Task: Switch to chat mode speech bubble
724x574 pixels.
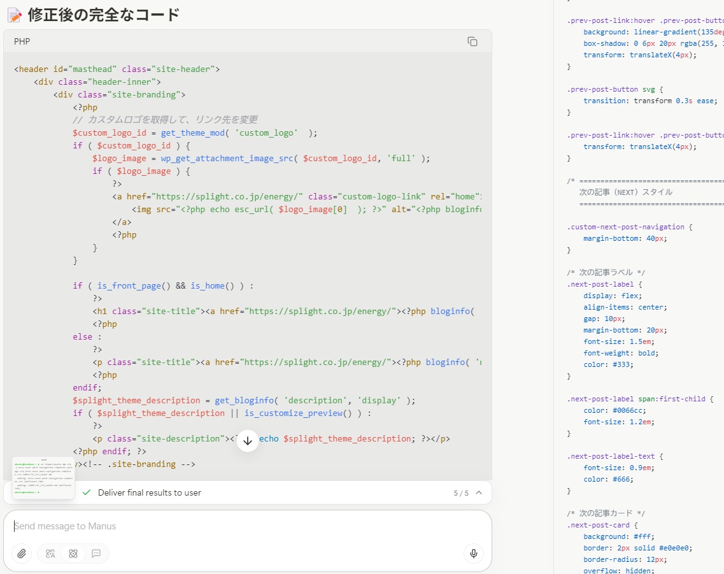Action: 96,554
